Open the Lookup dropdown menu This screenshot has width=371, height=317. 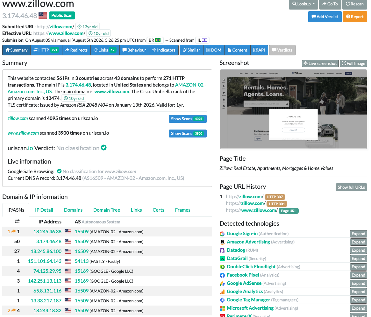[x=303, y=4]
